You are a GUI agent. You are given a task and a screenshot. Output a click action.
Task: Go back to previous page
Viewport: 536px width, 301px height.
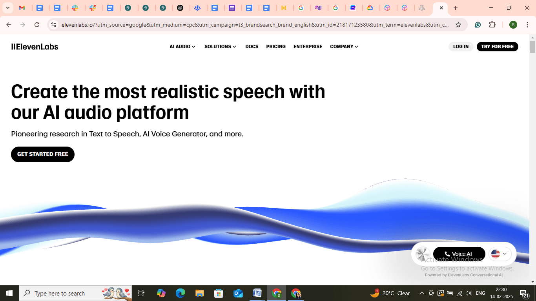coord(9,25)
